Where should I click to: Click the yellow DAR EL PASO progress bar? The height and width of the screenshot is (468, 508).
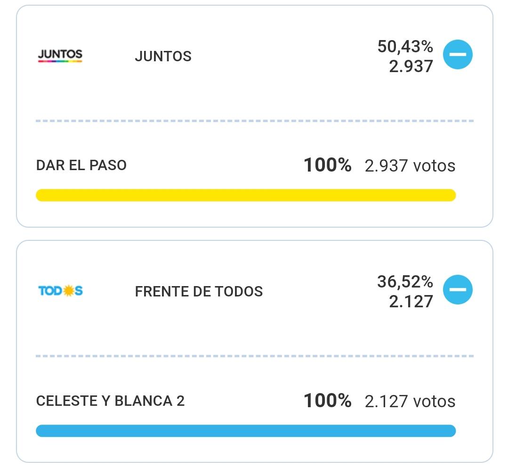(246, 195)
